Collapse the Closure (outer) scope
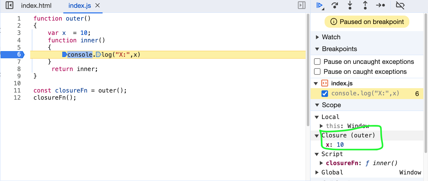Viewport: 428px width, 181px height. [317, 136]
